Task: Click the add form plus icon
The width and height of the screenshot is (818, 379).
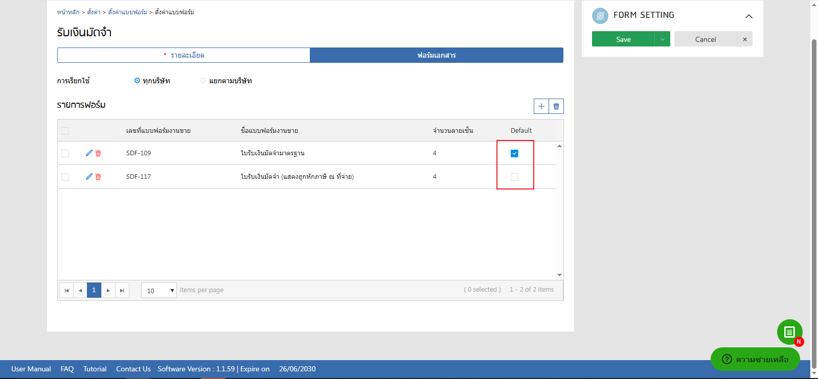Action: (x=541, y=106)
